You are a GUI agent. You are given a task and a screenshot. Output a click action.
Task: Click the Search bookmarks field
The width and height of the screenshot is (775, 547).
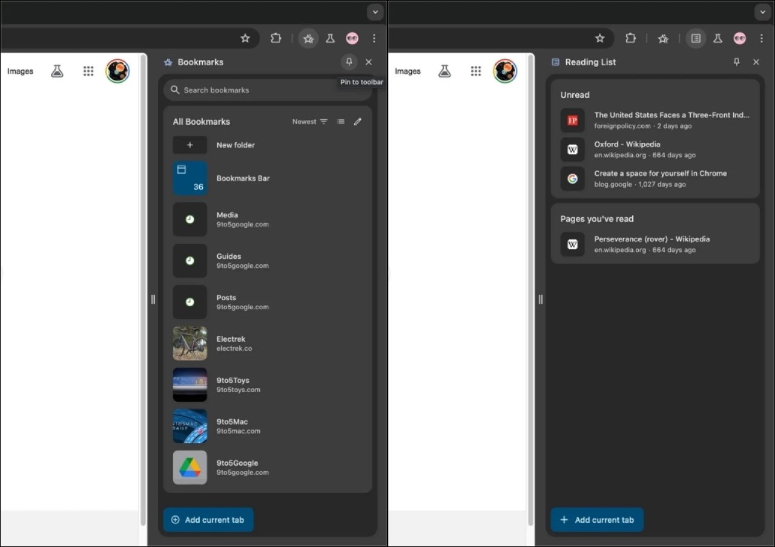pos(267,90)
